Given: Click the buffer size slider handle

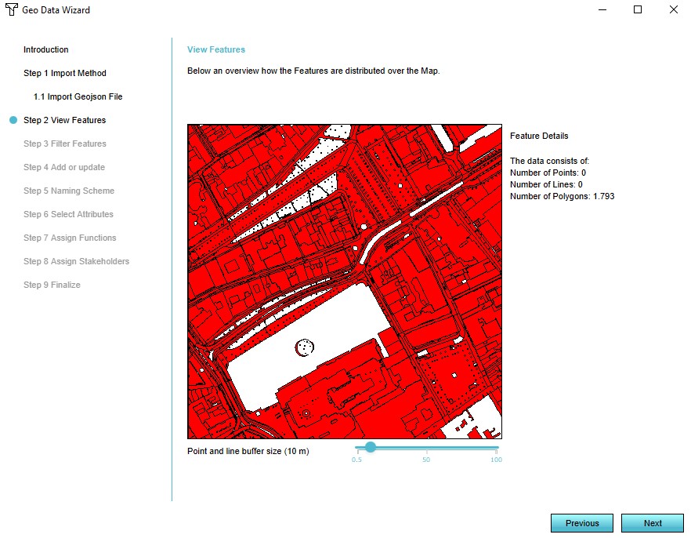Looking at the screenshot, I should 371,447.
